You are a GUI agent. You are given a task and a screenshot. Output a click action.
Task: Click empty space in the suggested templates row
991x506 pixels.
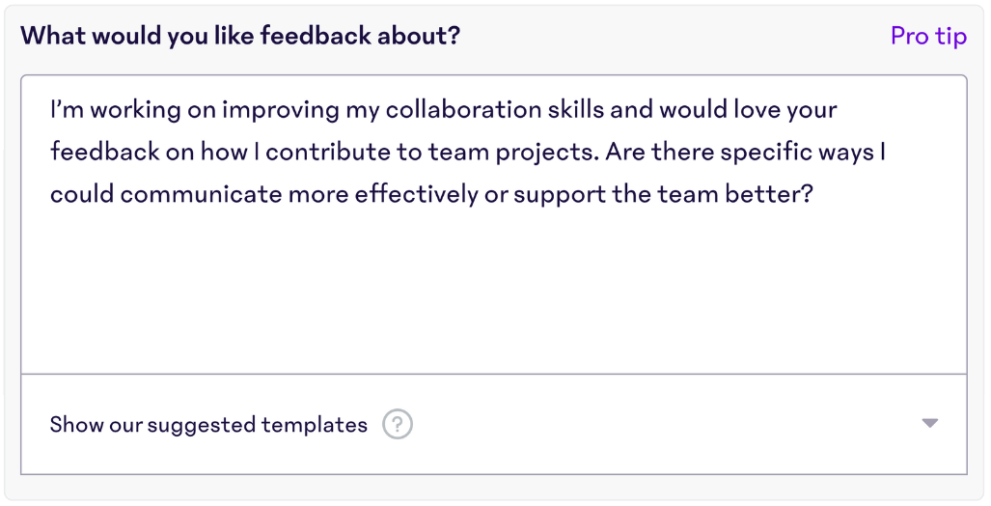(666, 425)
